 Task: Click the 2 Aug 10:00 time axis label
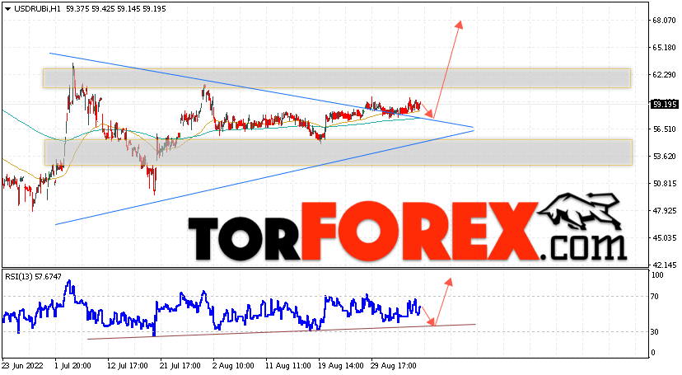(233, 366)
